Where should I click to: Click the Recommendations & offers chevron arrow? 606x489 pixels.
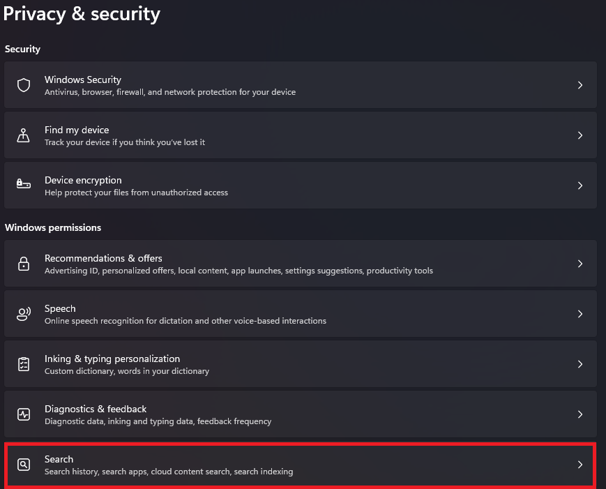point(580,264)
